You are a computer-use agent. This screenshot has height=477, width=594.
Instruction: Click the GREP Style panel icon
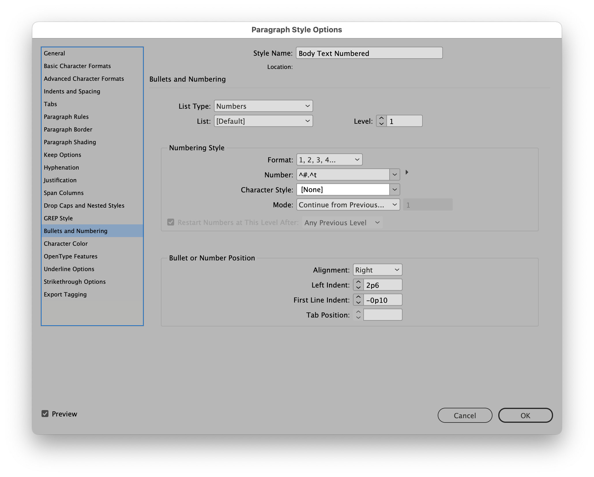pos(58,217)
